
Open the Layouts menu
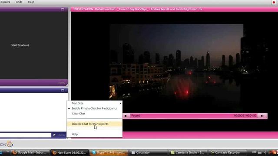(5, 2)
